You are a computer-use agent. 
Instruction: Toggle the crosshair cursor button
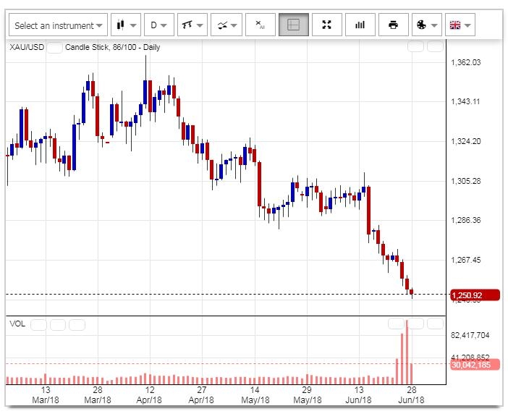293,25
